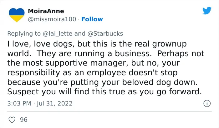Click the 'putting your beloved dog down' line
This screenshot has height=128, width=219.
click(102, 82)
